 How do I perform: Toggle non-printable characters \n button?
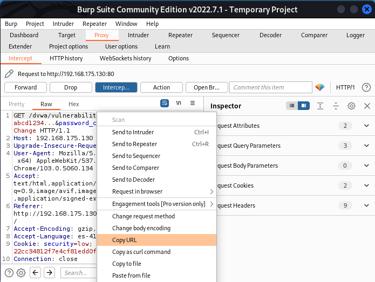pyautogui.click(x=179, y=103)
